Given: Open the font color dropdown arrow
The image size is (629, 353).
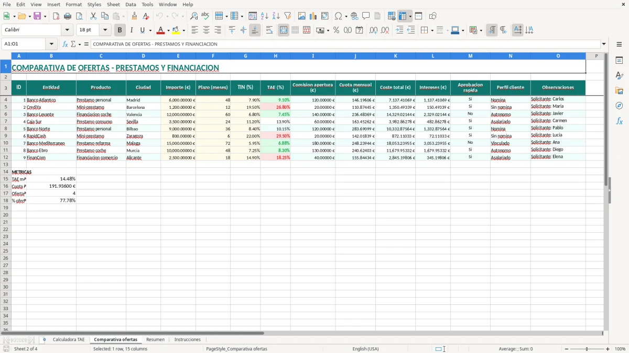Looking at the screenshot, I should tap(168, 30).
